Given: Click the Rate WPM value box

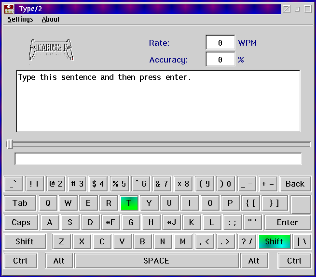Looking at the screenshot, I should coord(220,43).
